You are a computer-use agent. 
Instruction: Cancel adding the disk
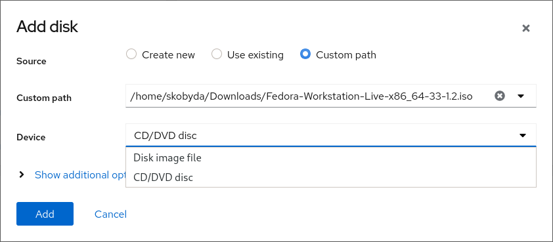110,214
